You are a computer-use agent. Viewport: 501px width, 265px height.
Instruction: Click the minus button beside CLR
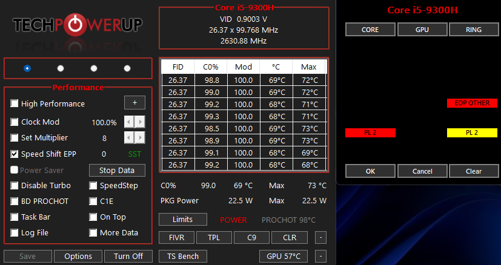tap(321, 238)
